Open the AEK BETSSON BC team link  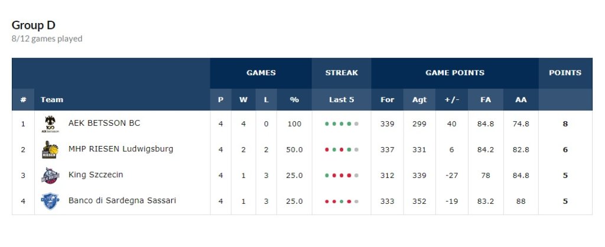tap(104, 123)
